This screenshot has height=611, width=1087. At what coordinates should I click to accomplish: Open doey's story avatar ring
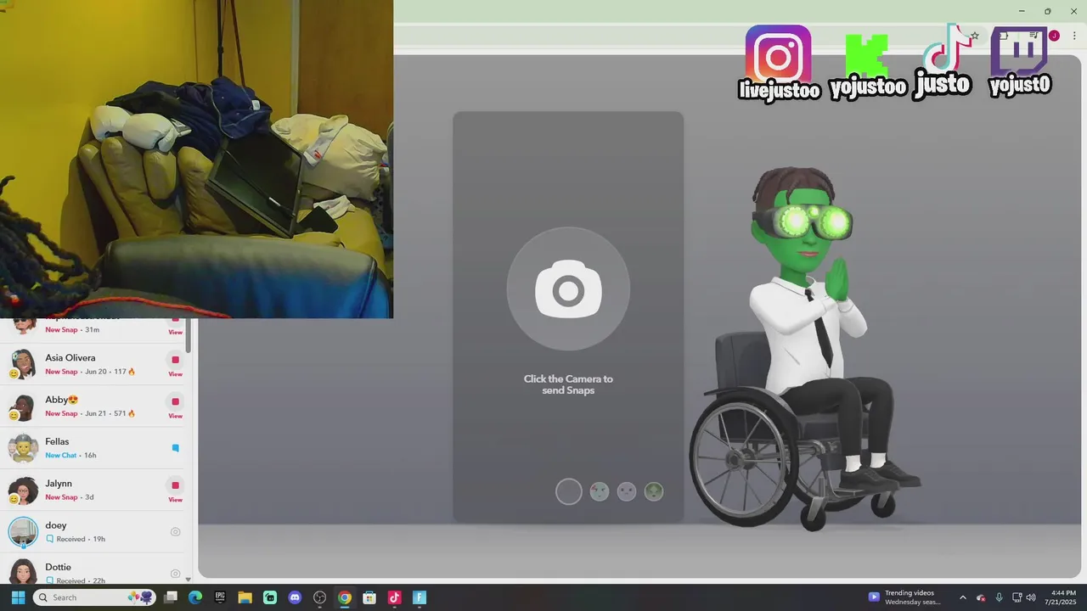tap(23, 532)
